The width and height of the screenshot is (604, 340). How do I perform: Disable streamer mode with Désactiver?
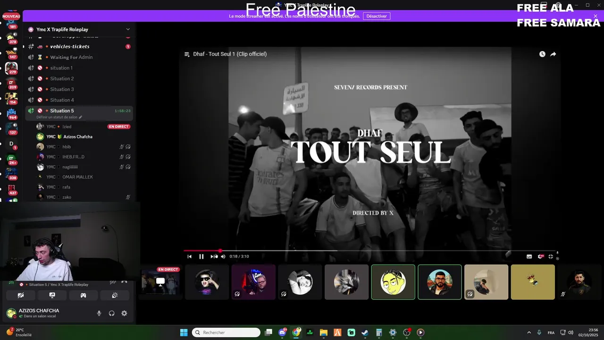pyautogui.click(x=377, y=16)
